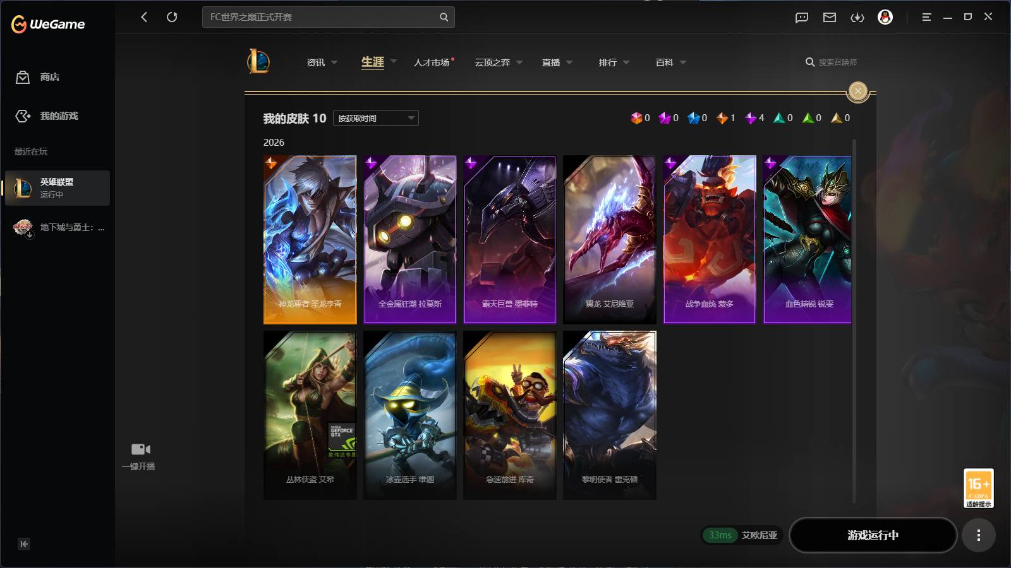Viewport: 1011px width, 568px height.
Task: Click the magenta crystal gem counter showing 0
Action: pyautogui.click(x=669, y=118)
